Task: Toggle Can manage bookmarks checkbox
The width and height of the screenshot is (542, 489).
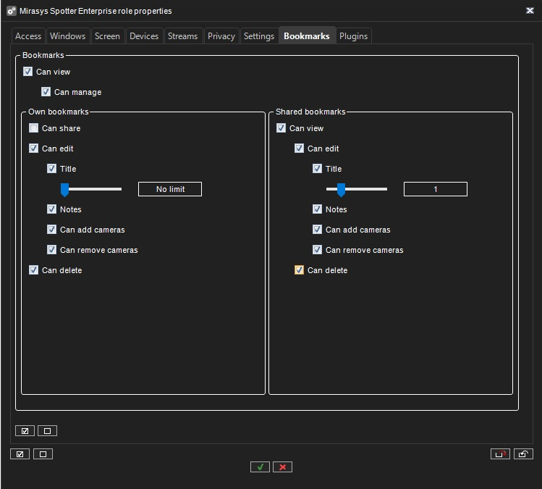Action: click(46, 92)
